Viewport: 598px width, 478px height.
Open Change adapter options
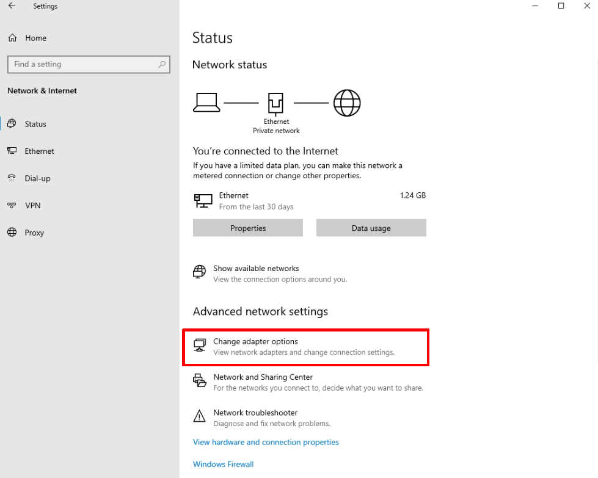pyautogui.click(x=255, y=342)
